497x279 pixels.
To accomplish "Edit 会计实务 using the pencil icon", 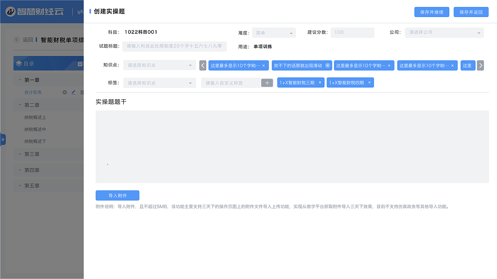I will (x=73, y=92).
